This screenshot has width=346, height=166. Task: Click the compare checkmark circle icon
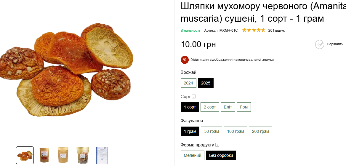tap(320, 44)
